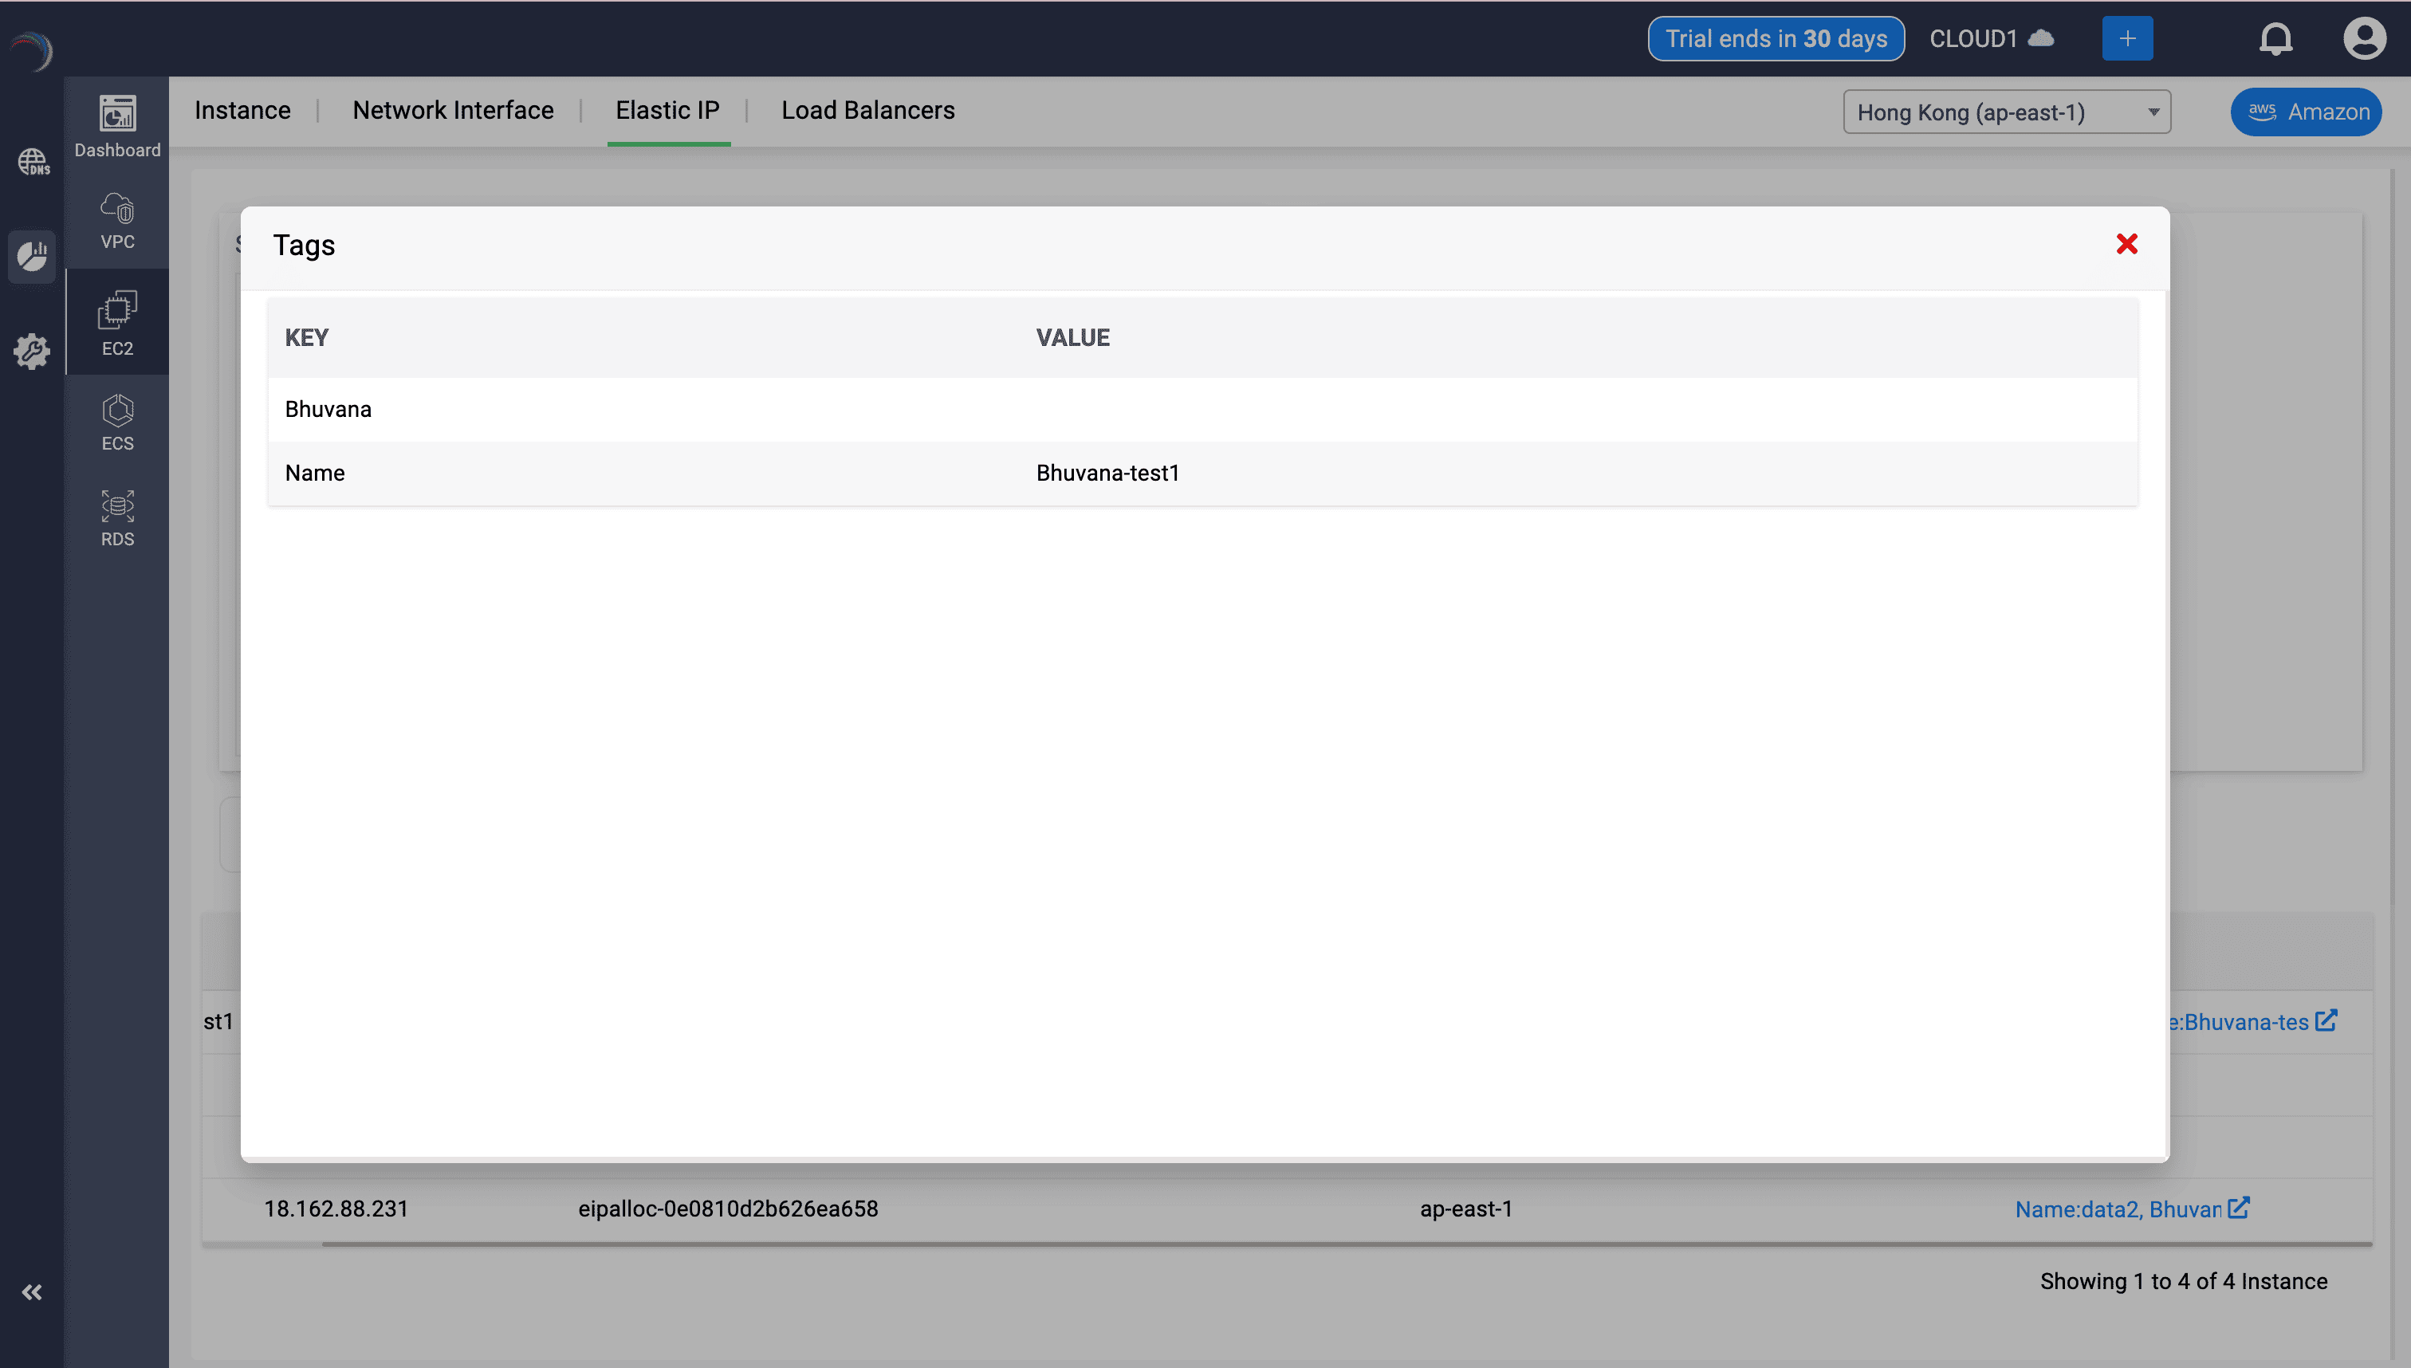The height and width of the screenshot is (1368, 2411).
Task: Open the analytics pie chart icon
Action: tap(33, 256)
